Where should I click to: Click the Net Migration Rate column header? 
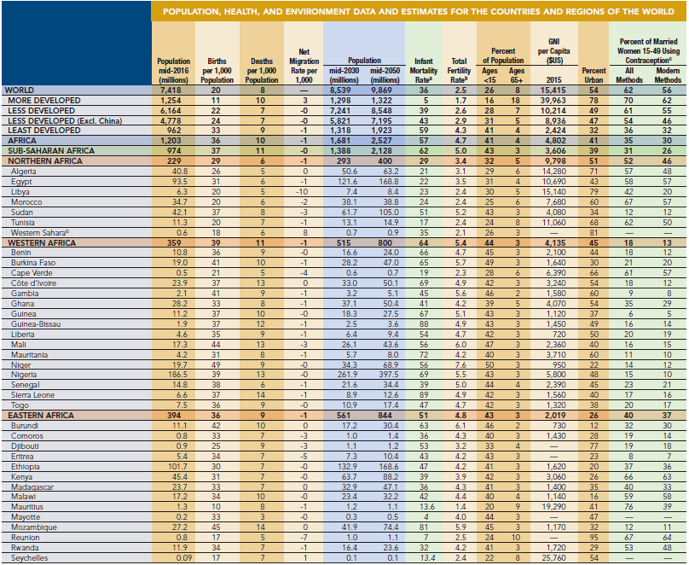tap(298, 65)
